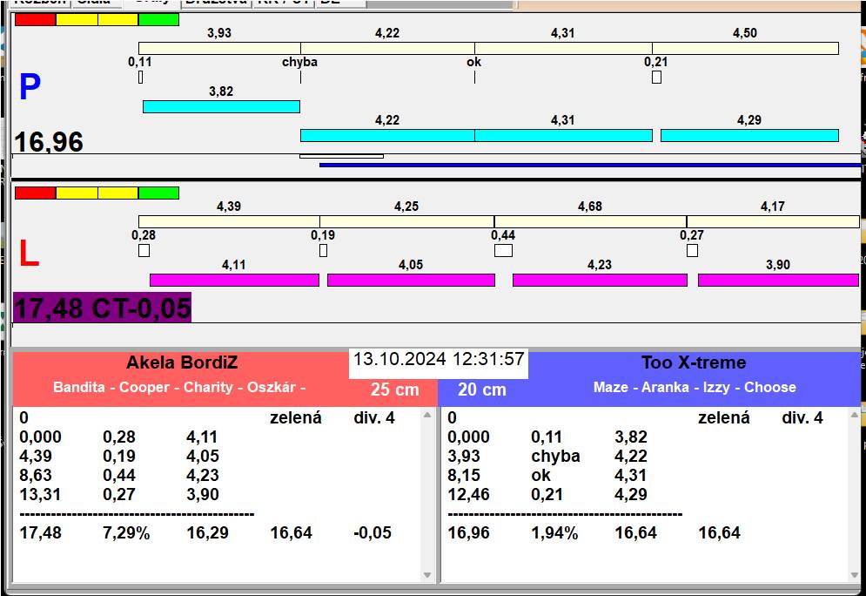Click the red letter L lane label

coord(30,254)
